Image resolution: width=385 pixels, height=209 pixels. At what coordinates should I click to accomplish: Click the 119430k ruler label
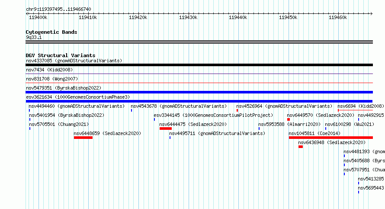(x=188, y=17)
